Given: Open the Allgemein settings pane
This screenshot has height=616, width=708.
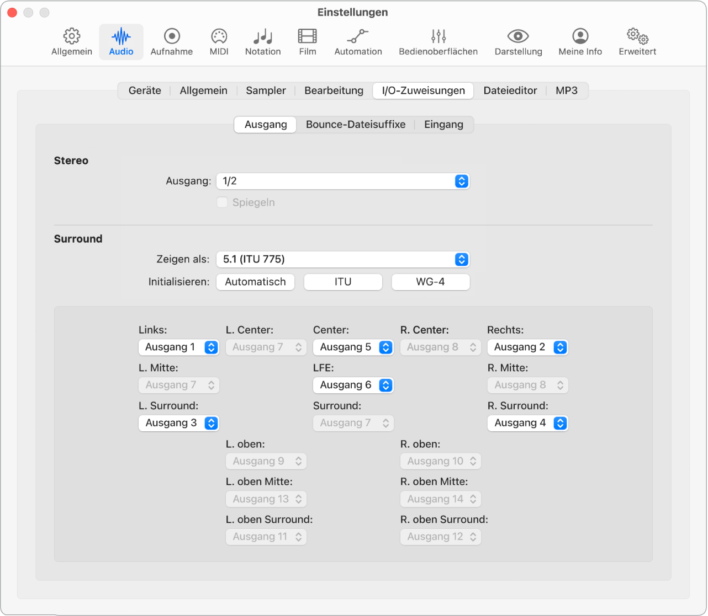Looking at the screenshot, I should coord(72,42).
